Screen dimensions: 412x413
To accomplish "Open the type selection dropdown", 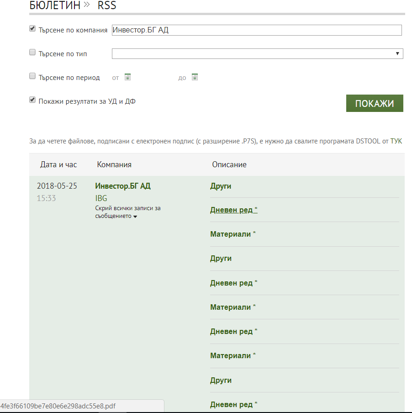I will tap(258, 54).
